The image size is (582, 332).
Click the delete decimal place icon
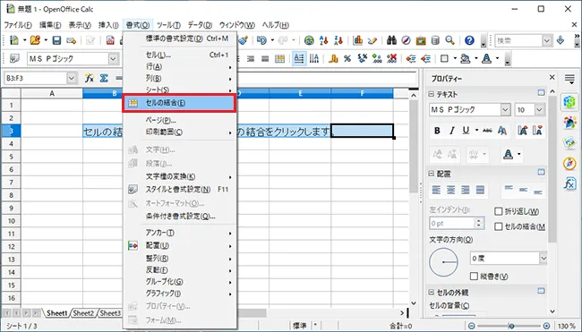pos(391,58)
